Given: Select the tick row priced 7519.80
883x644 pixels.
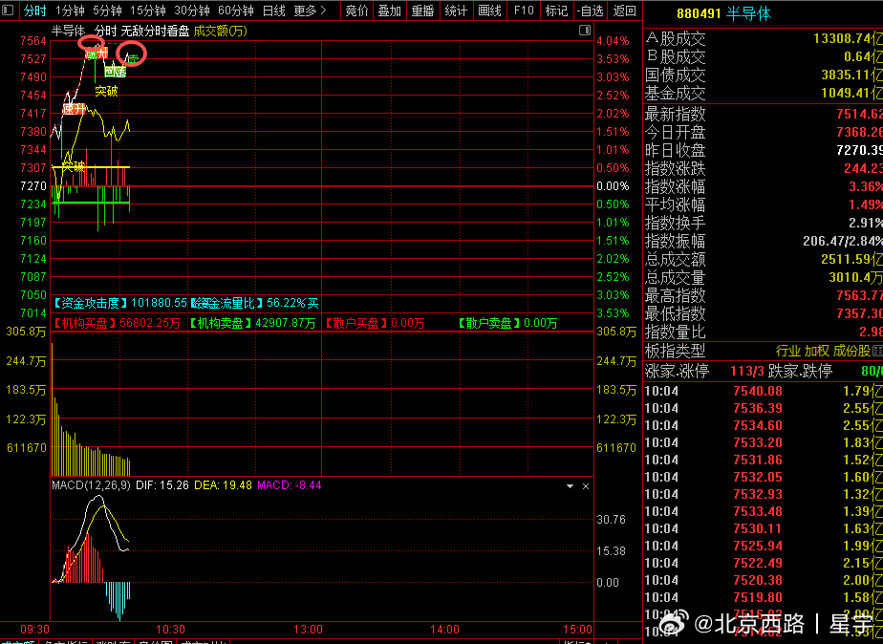Looking at the screenshot, I should (763, 597).
